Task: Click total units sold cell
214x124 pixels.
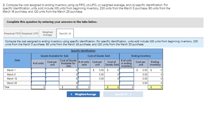Action: pyautogui.click(x=84, y=87)
